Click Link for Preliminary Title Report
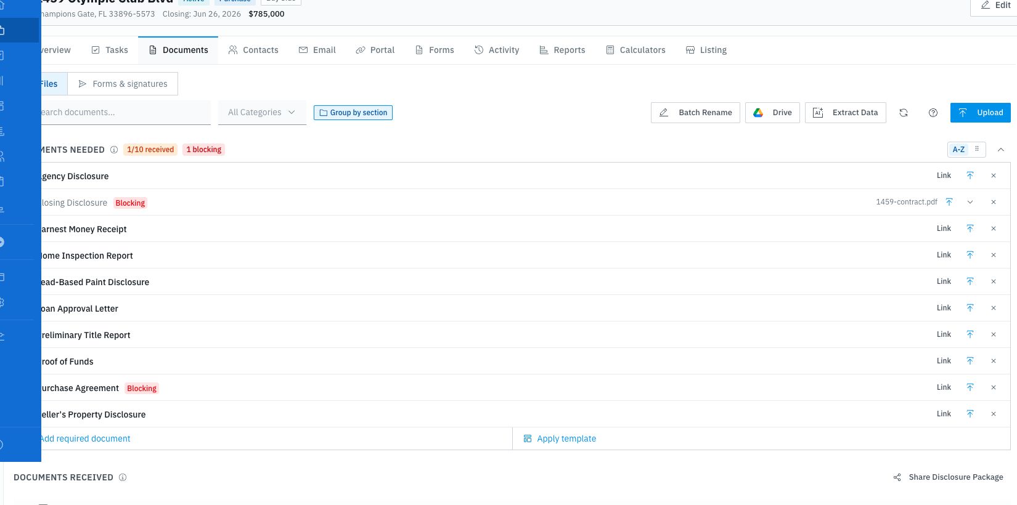 click(944, 334)
